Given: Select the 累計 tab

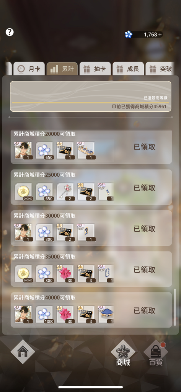Looking at the screenshot, I should tap(62, 69).
